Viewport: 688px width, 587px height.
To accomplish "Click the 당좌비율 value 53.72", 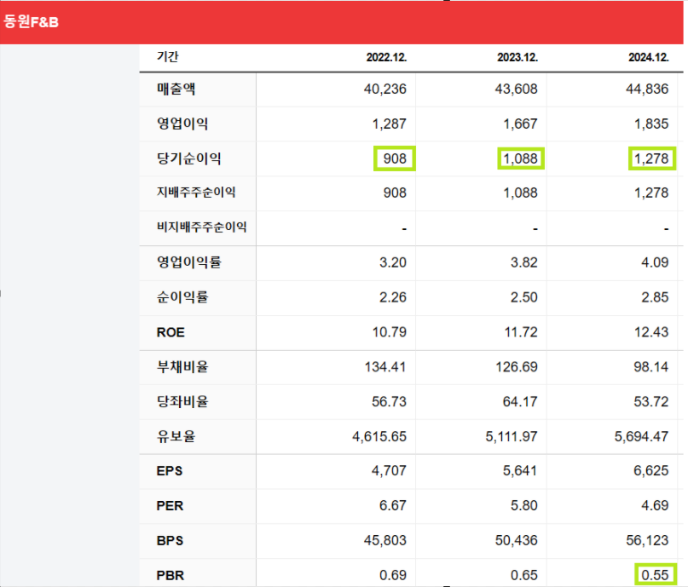I will click(x=651, y=401).
